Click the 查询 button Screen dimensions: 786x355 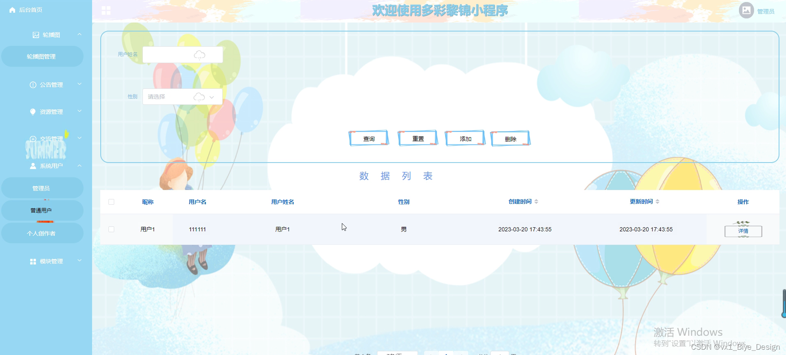(x=369, y=139)
